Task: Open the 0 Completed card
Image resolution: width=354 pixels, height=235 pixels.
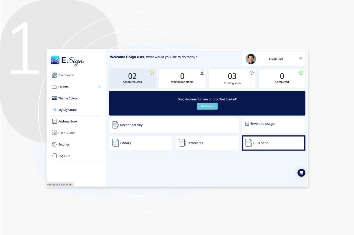Action: coord(282,78)
